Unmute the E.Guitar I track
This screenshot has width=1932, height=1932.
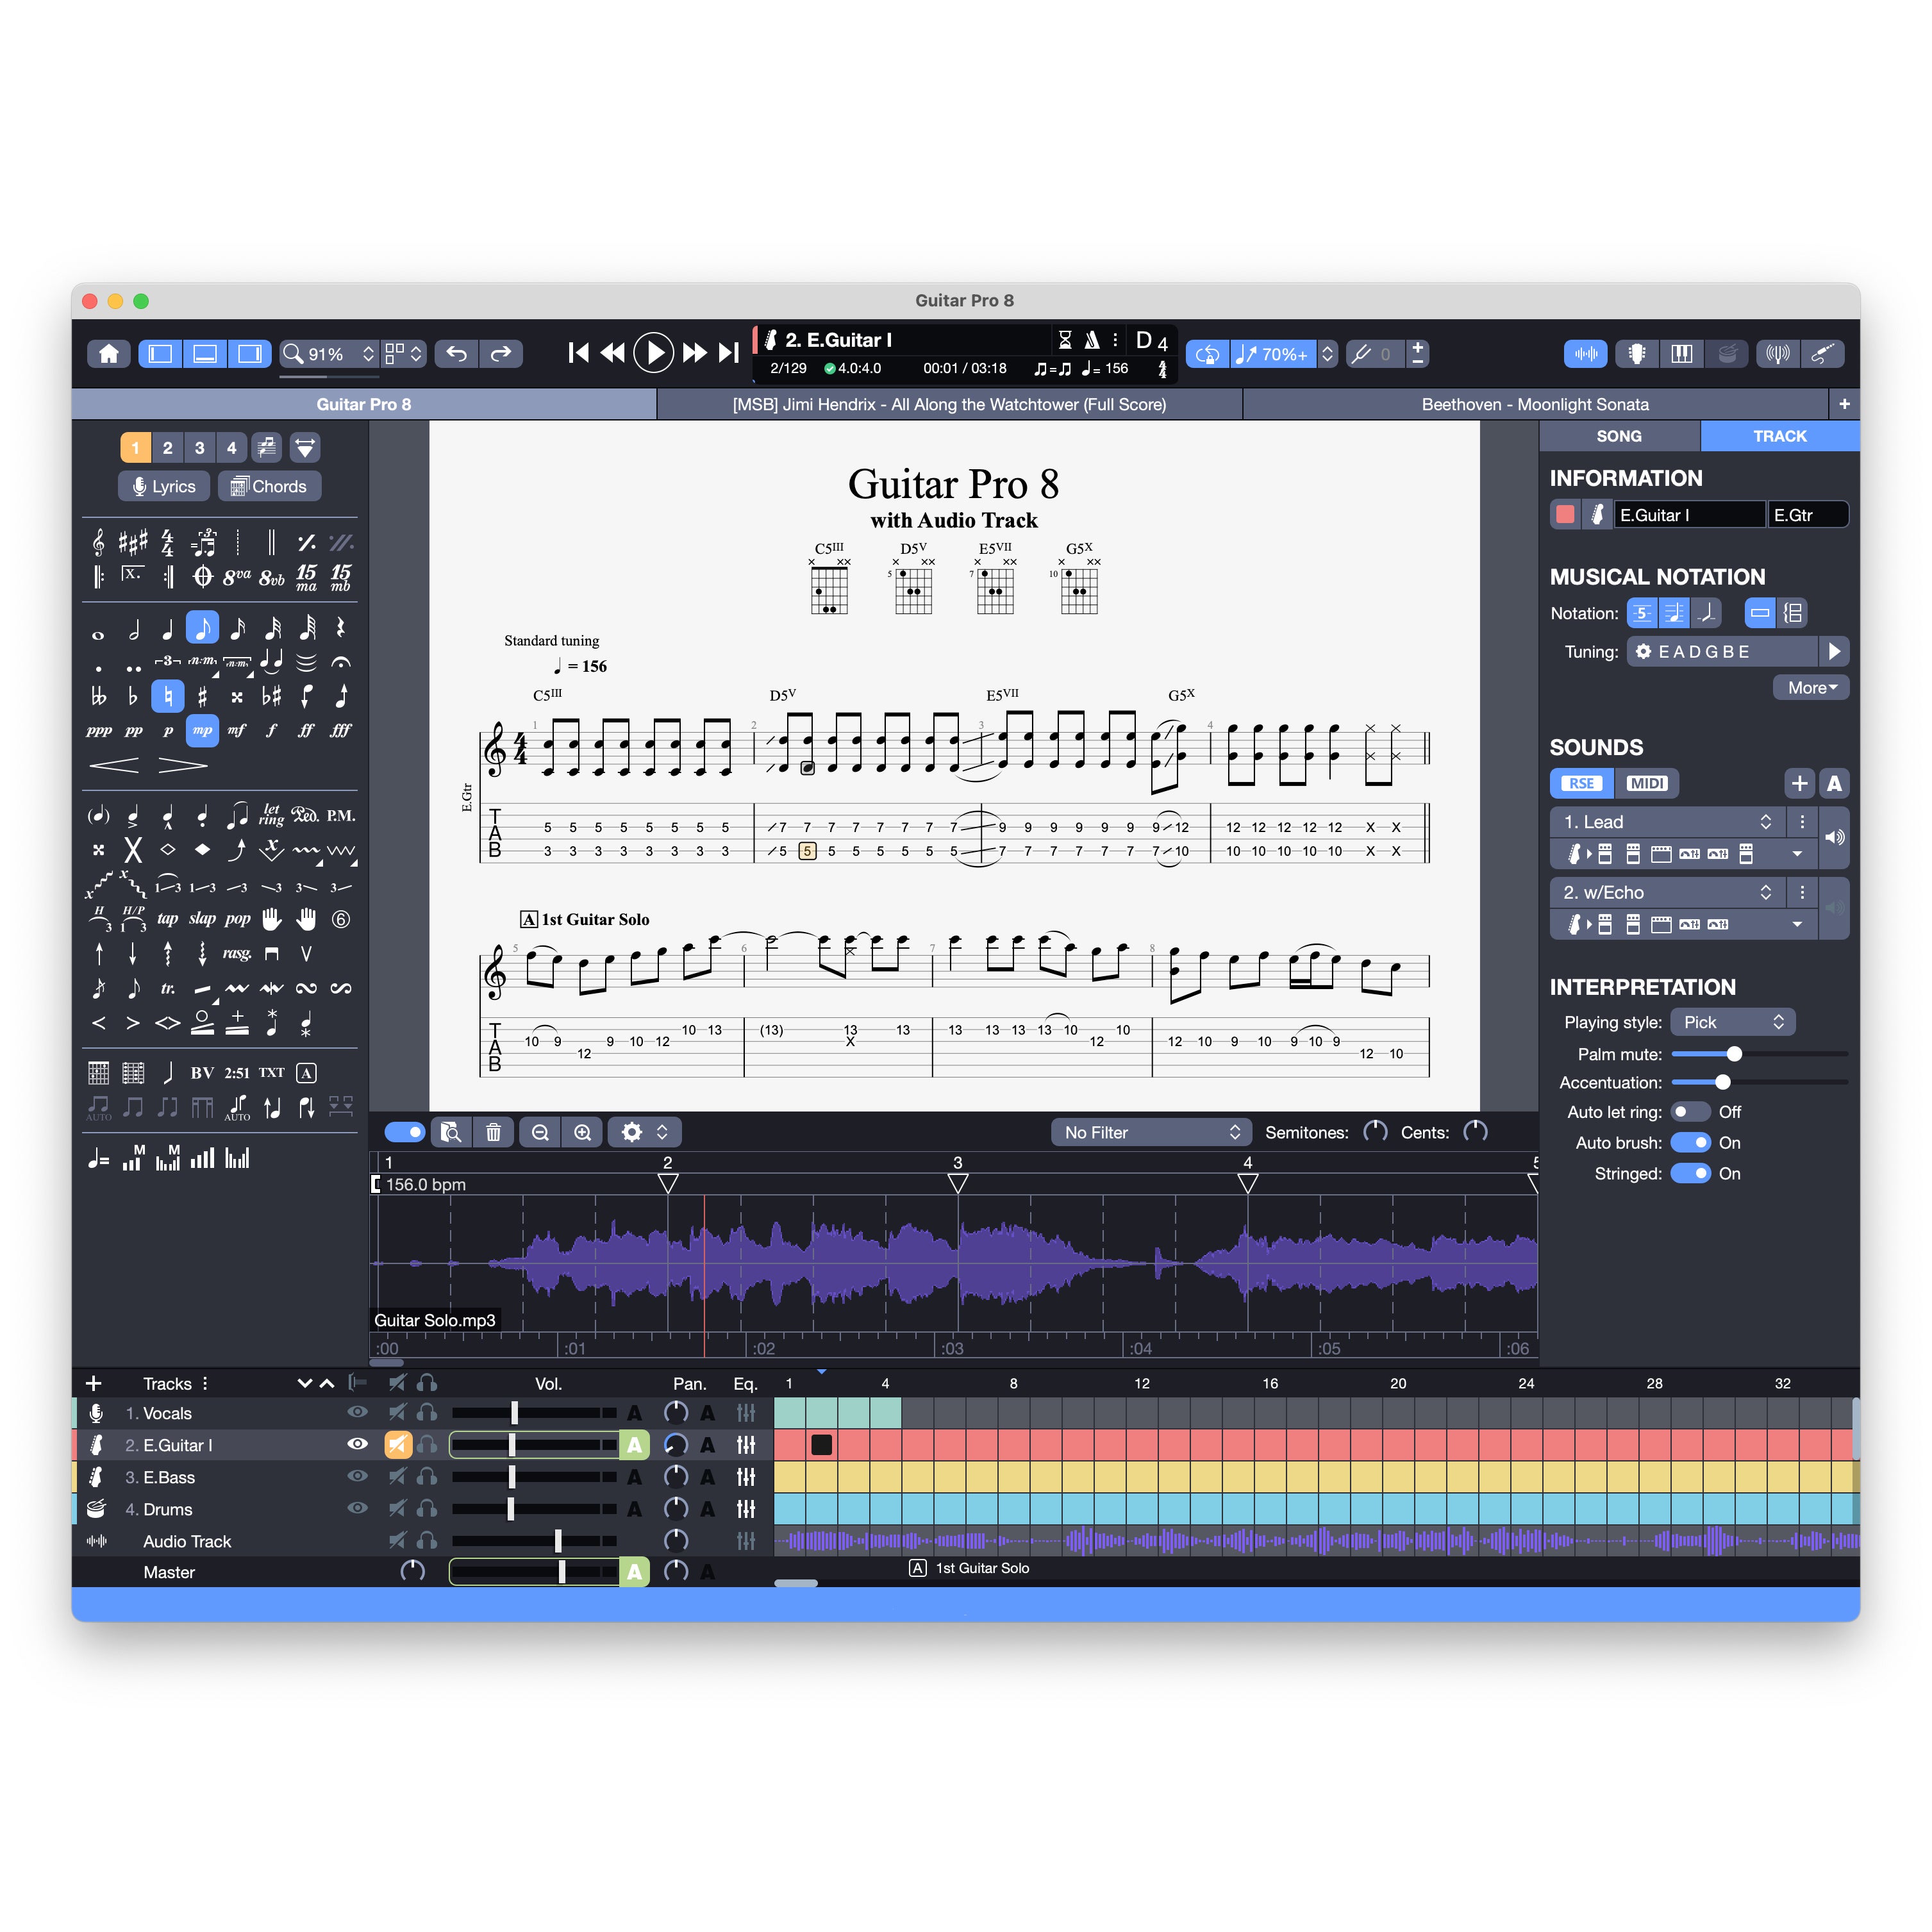click(398, 1445)
